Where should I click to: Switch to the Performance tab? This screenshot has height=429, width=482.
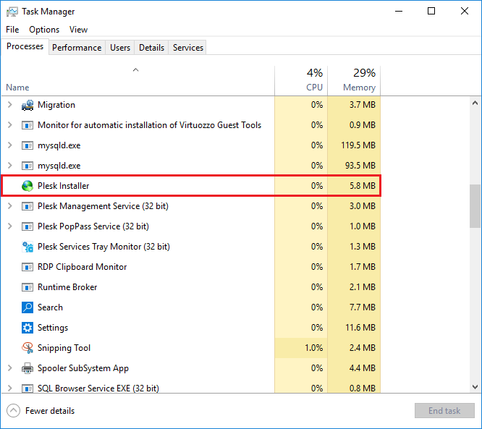pos(77,48)
